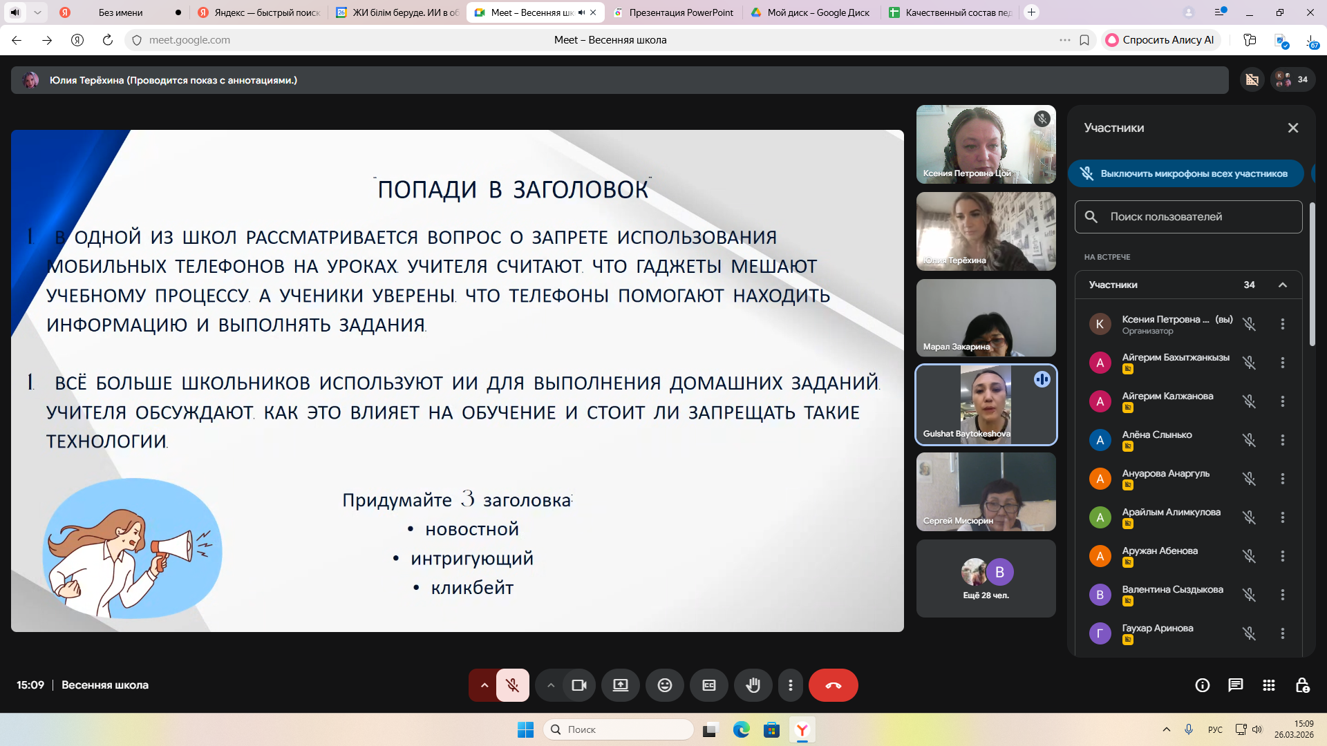Toggle the camera button
Viewport: 1327px width, 746px height.
point(578,685)
